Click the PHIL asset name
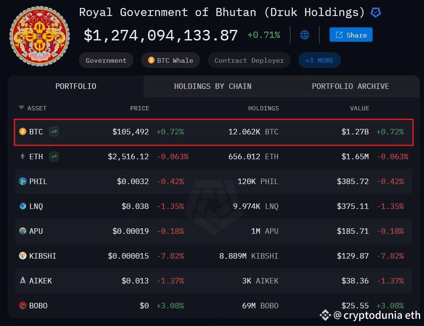 (x=38, y=182)
